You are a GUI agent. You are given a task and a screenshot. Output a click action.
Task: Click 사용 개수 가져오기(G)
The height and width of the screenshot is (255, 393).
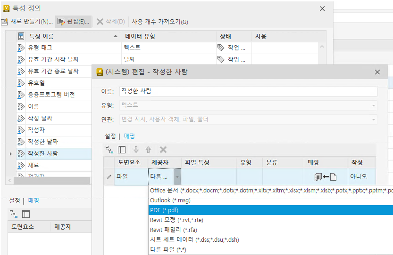coord(159,22)
